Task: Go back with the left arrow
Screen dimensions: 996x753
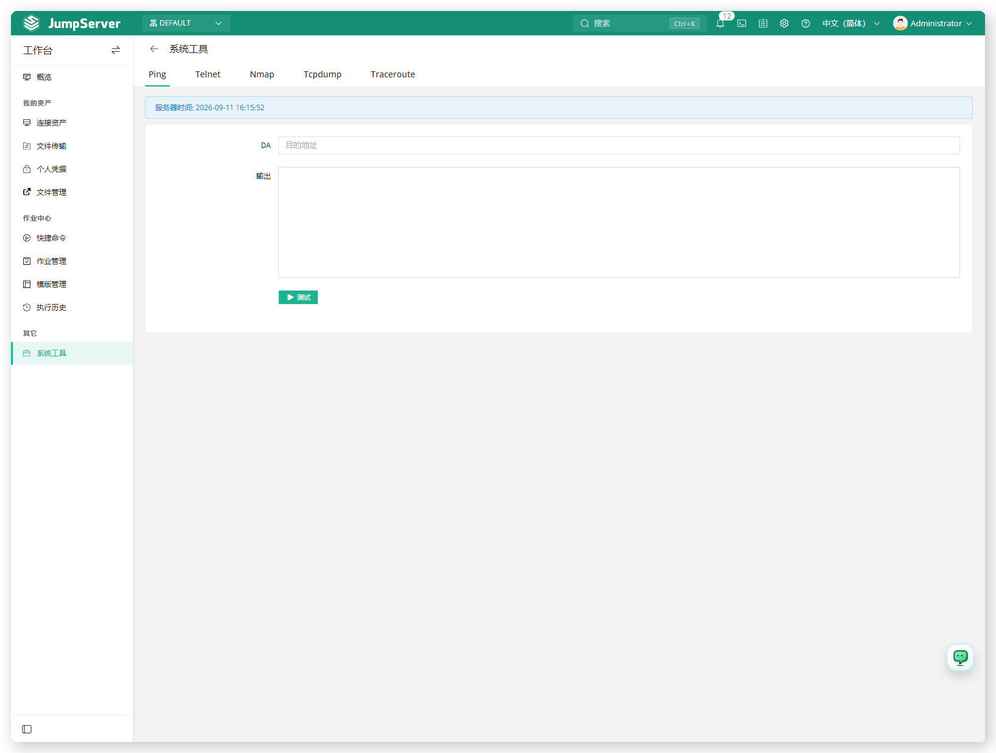Action: point(154,49)
